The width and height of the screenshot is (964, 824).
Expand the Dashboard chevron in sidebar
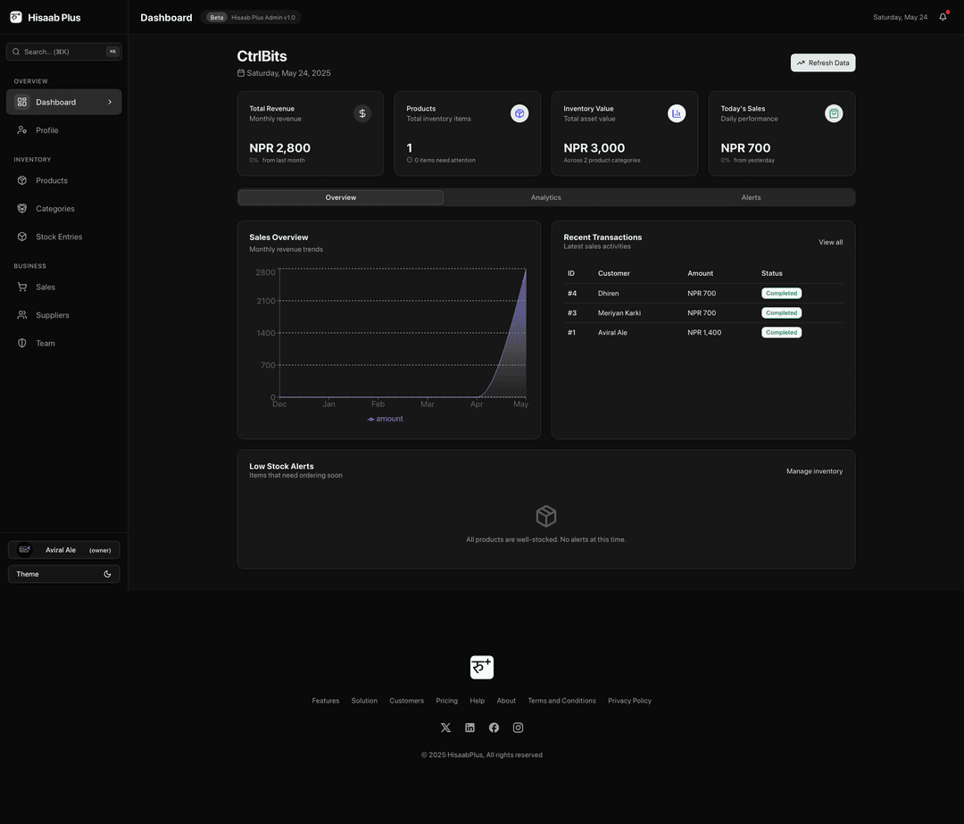pyautogui.click(x=110, y=102)
